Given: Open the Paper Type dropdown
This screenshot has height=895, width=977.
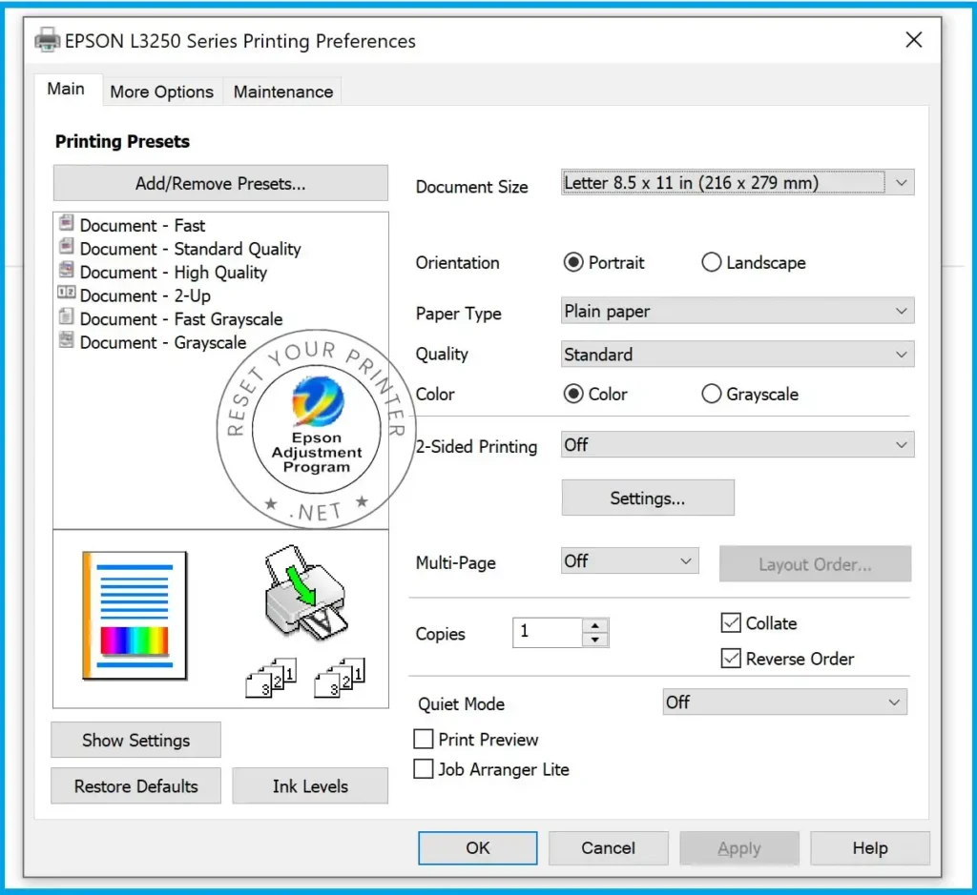Looking at the screenshot, I should (x=738, y=311).
